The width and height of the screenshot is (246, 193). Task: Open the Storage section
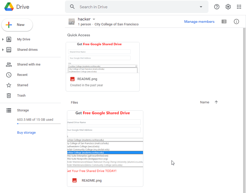click(x=23, y=110)
